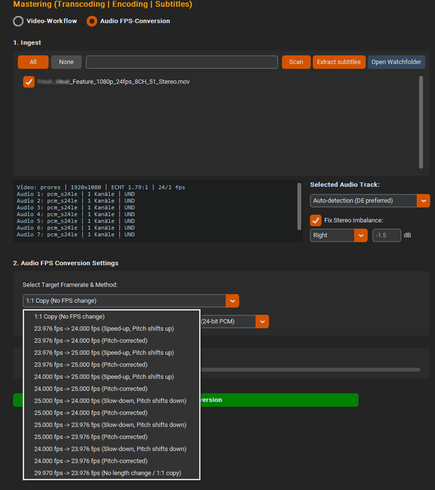The image size is (435, 490).
Task: Click the Audio 7: pcm_s24le info line
Action: tap(75, 234)
